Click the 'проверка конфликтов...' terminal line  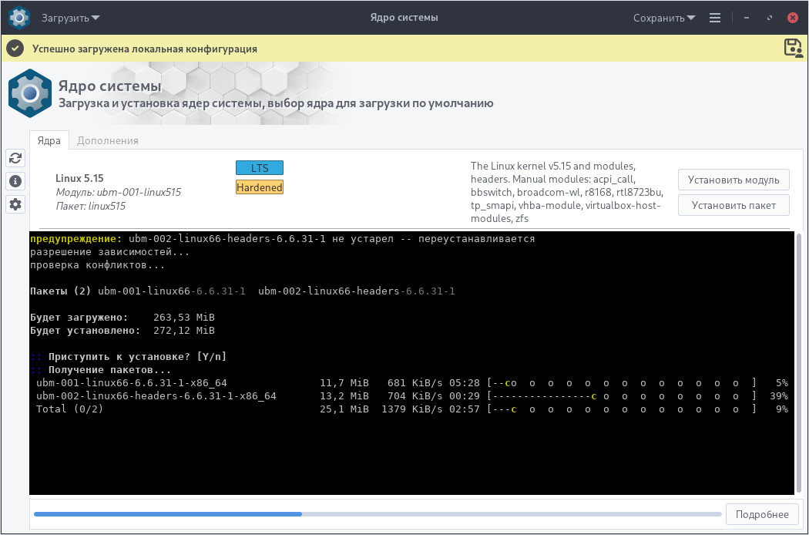(x=97, y=265)
